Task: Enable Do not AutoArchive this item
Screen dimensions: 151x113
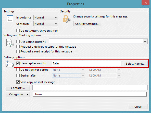Action: 18,31
